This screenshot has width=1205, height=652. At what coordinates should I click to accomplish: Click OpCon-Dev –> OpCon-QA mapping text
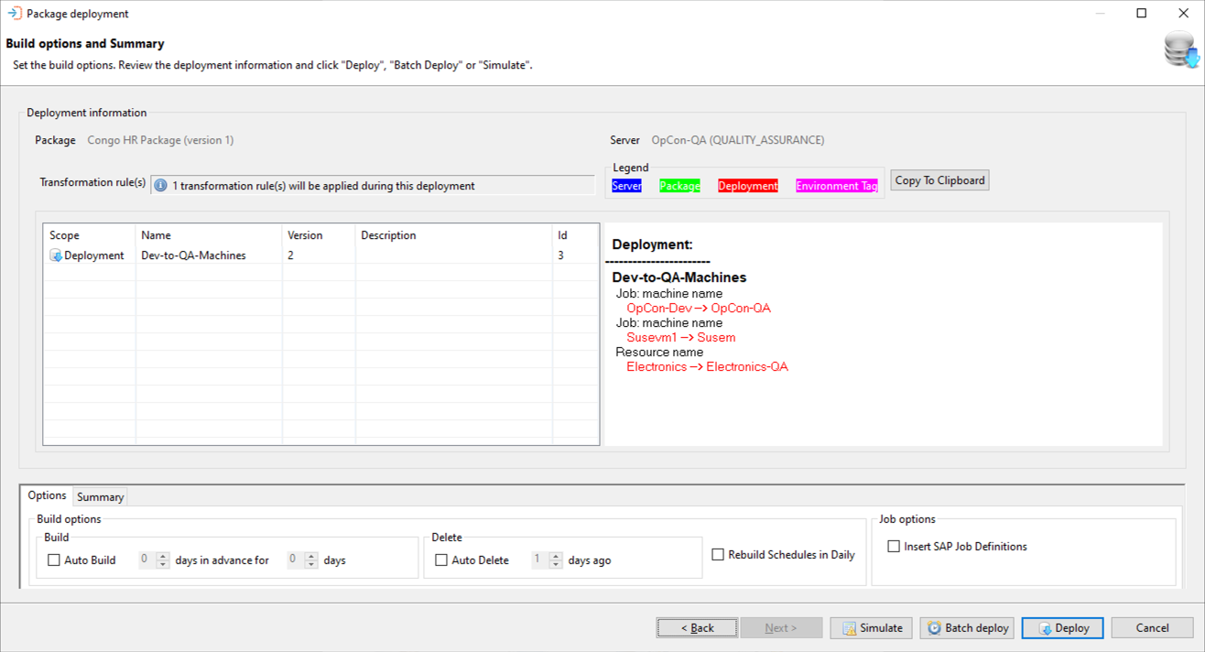click(699, 309)
